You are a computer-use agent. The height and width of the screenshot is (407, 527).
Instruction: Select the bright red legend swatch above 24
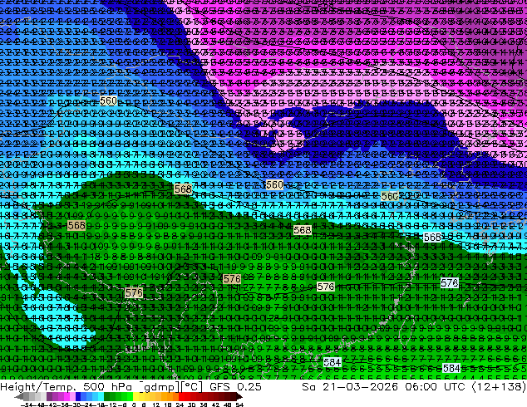[x=181, y=396]
